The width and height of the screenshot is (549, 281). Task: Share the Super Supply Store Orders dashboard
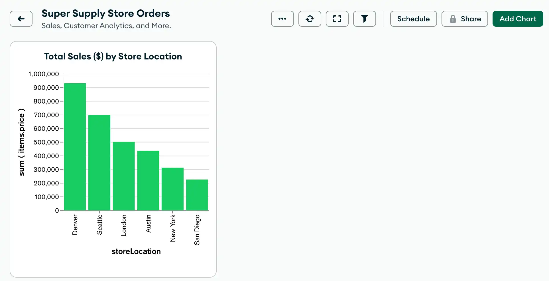click(x=464, y=19)
